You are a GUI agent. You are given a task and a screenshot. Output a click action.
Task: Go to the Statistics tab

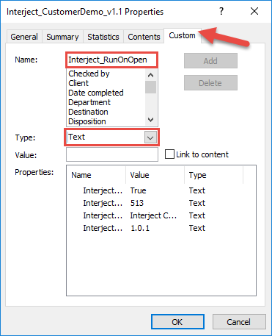tap(103, 37)
